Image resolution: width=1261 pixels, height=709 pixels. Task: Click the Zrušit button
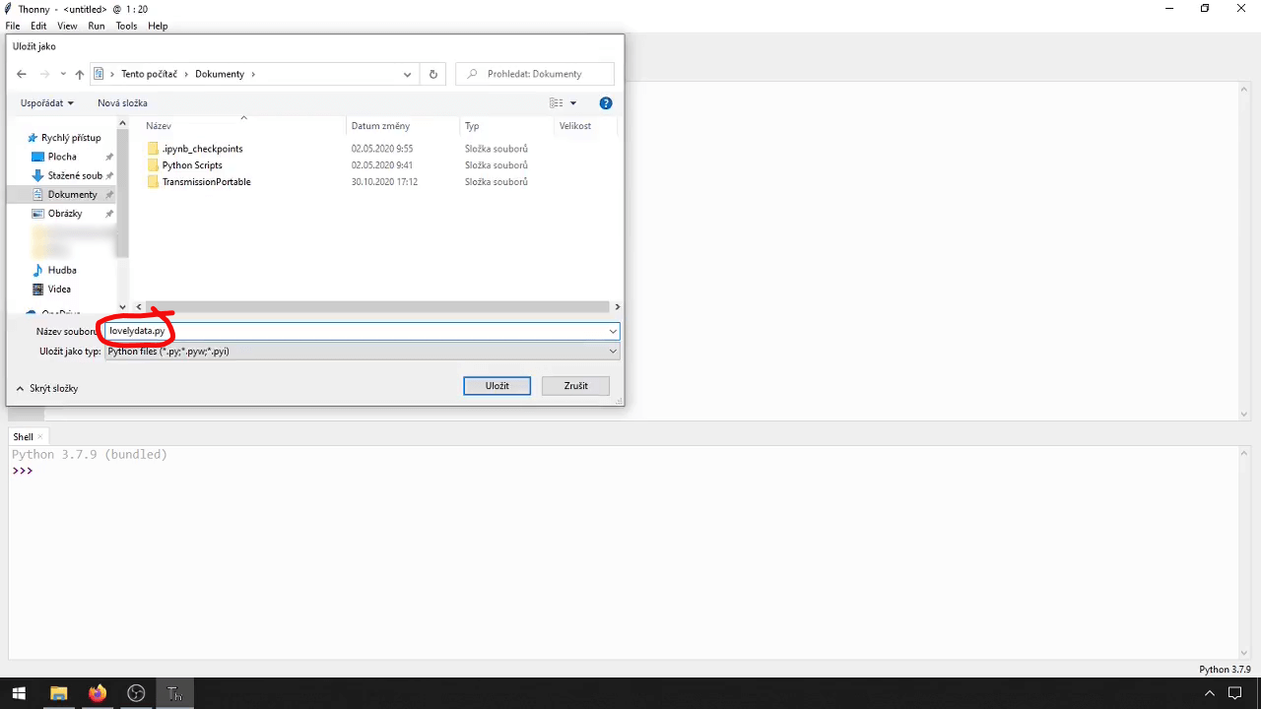[576, 386]
